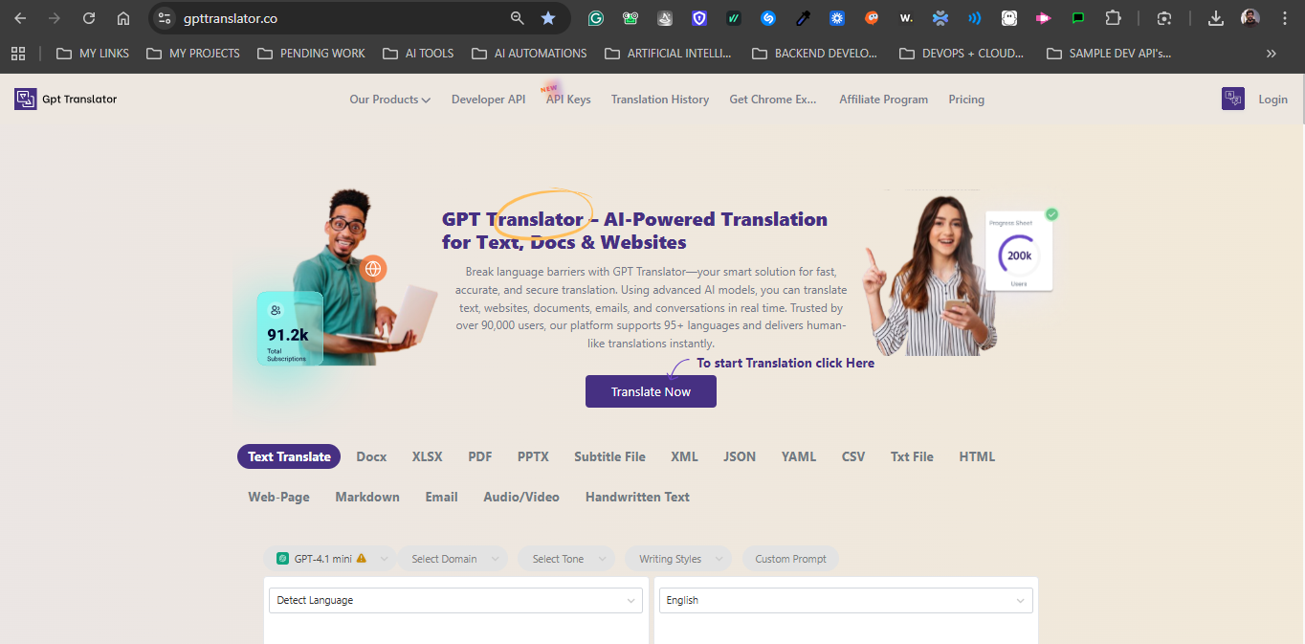
Task: Open the Writing Styles dropdown
Action: 678,559
